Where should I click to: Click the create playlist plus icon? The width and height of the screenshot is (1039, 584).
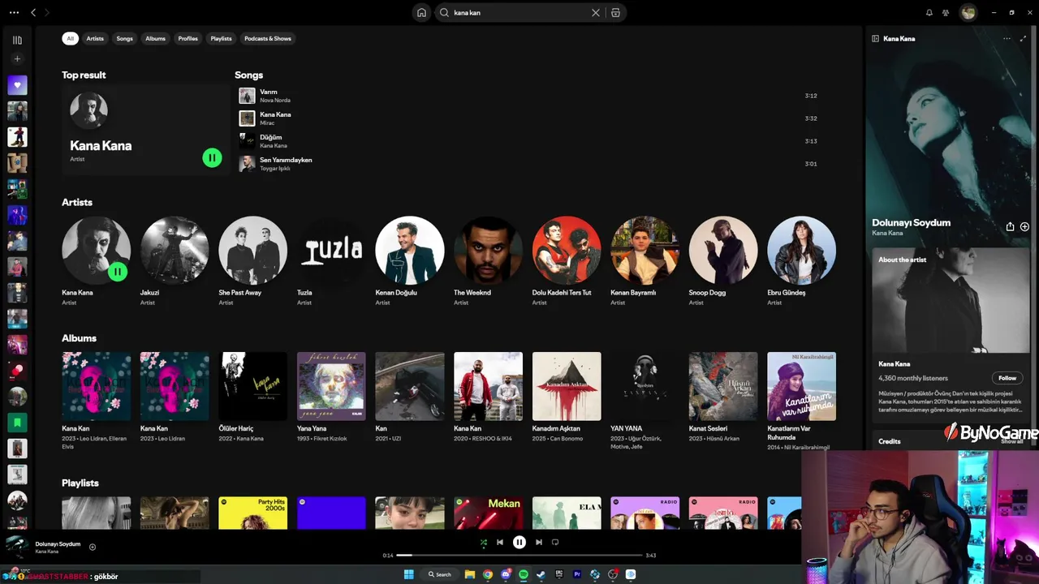(x=17, y=58)
